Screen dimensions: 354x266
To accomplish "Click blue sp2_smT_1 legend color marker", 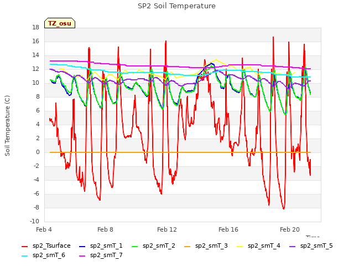I will [82, 246].
